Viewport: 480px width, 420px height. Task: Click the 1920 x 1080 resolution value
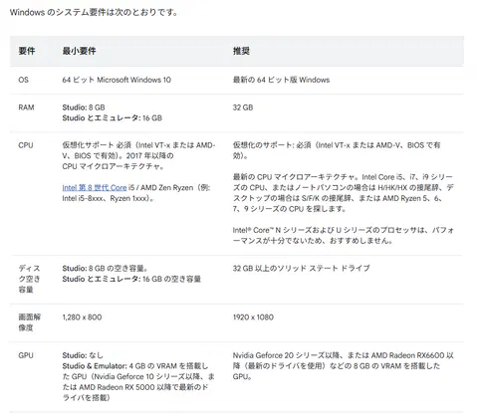[253, 317]
